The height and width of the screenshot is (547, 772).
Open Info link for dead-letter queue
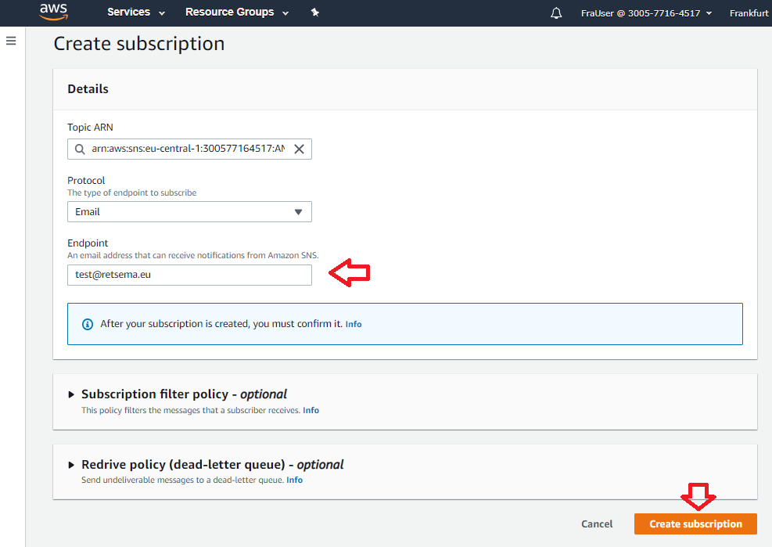(294, 480)
